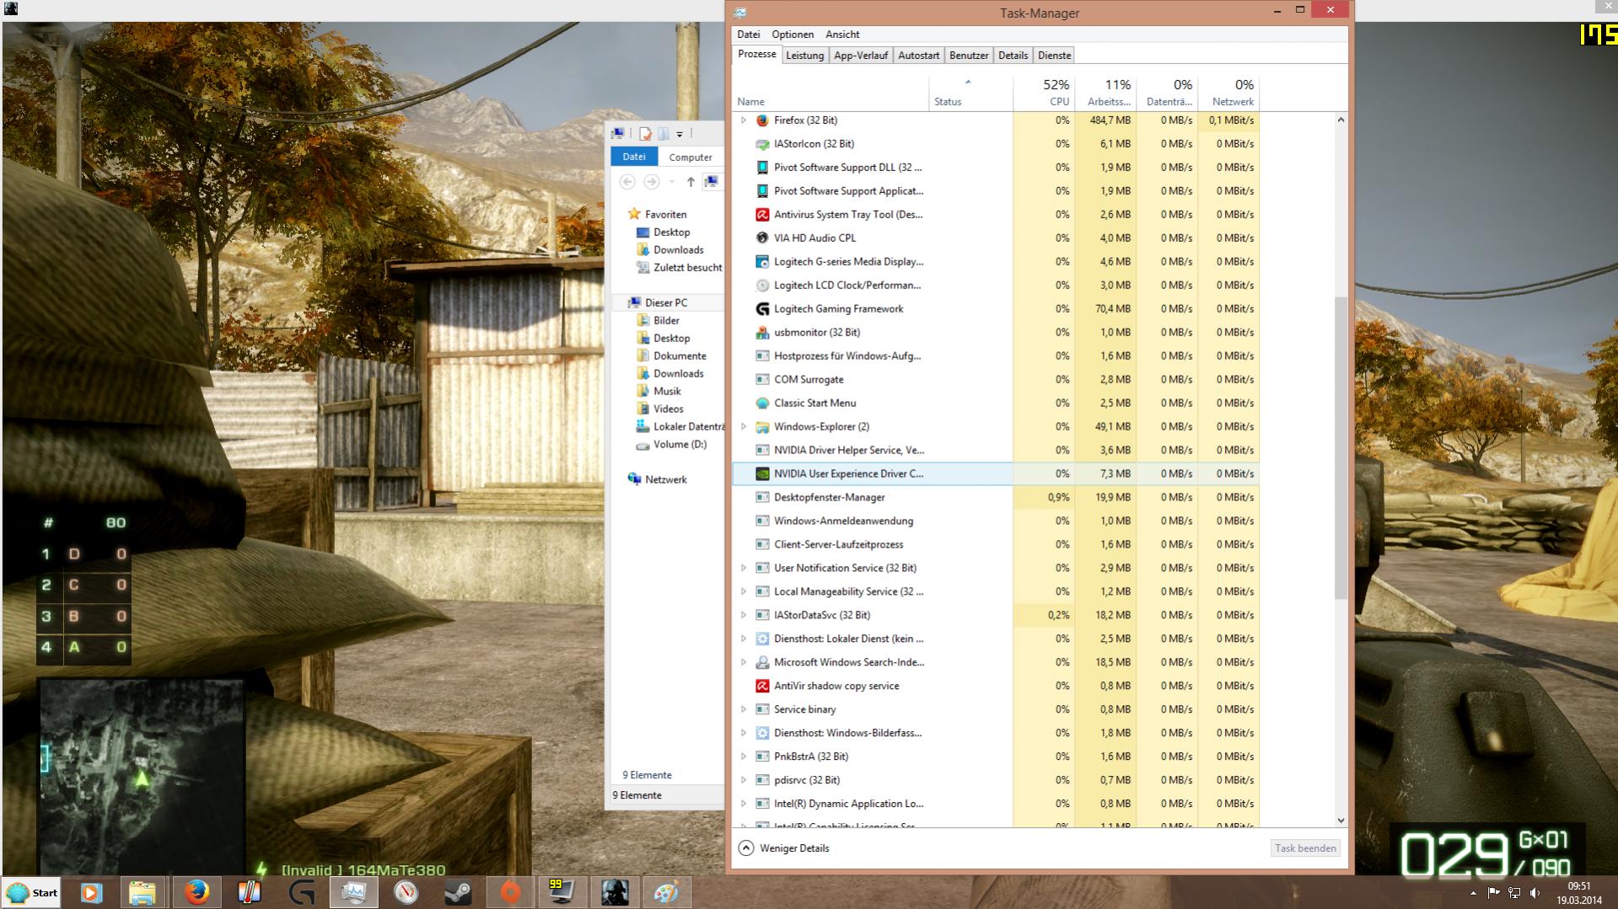Click the Classic Start Menu process icon

[762, 404]
